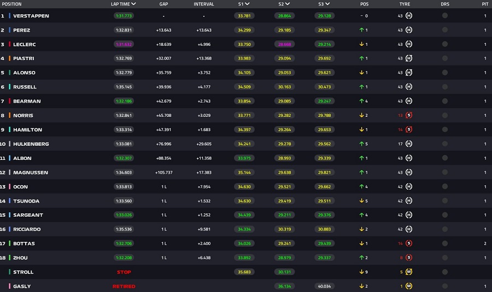Click Ocon's hard tyre icon

(x=408, y=187)
